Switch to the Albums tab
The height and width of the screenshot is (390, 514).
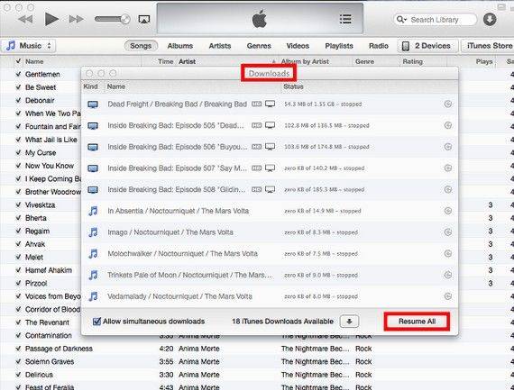click(x=180, y=46)
